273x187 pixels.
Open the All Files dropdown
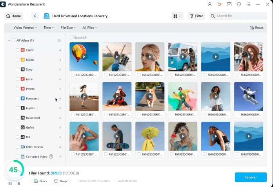click(90, 27)
